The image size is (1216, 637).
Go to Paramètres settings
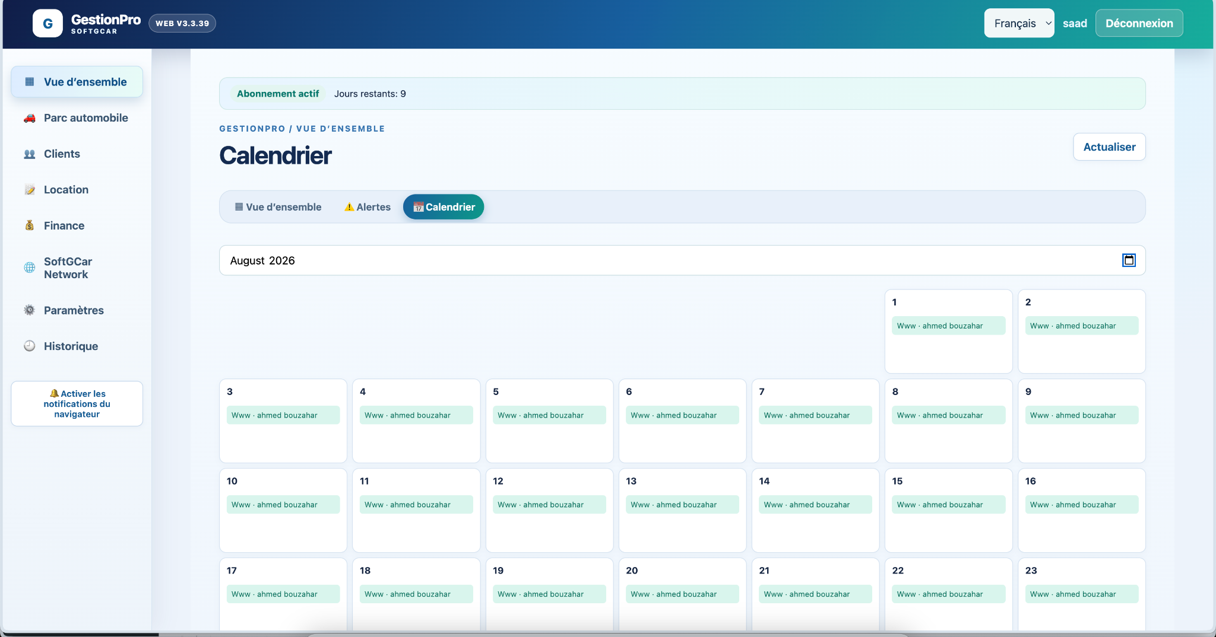coord(77,310)
